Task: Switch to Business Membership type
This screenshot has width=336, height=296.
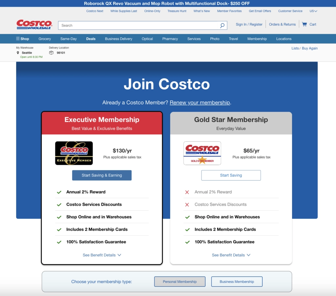Action: coord(237,281)
